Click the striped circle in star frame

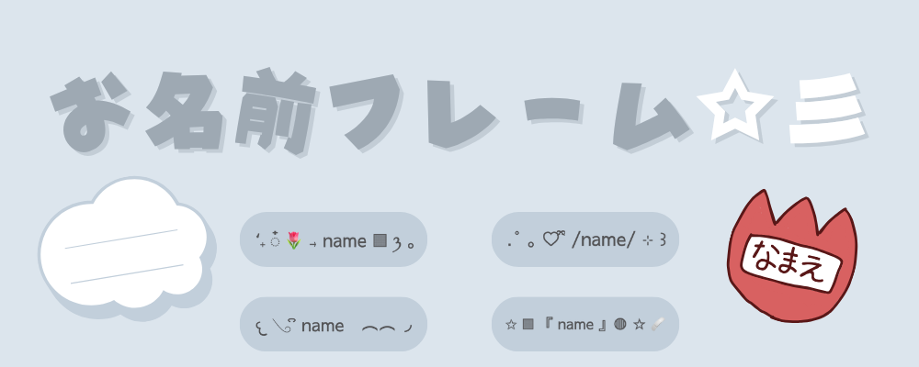click(x=620, y=324)
